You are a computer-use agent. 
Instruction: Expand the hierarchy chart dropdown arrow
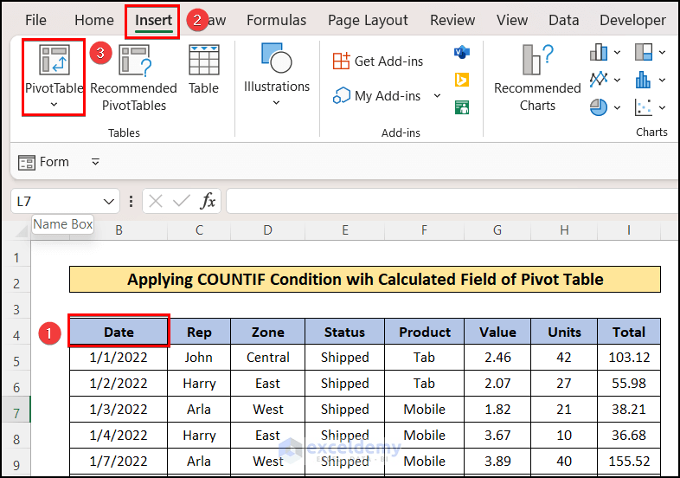tap(662, 53)
